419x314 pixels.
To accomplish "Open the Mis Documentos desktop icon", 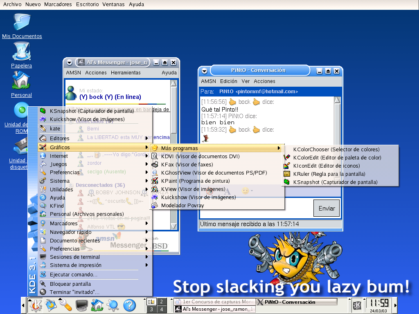I will 22,26.
